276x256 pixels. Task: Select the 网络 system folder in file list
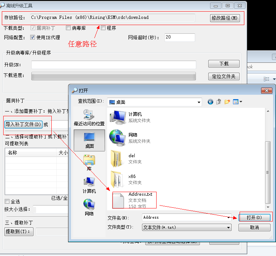pos(130,138)
